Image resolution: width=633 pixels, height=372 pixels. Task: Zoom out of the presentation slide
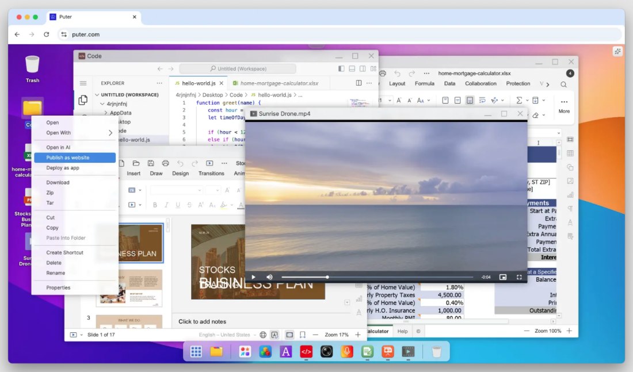315,335
